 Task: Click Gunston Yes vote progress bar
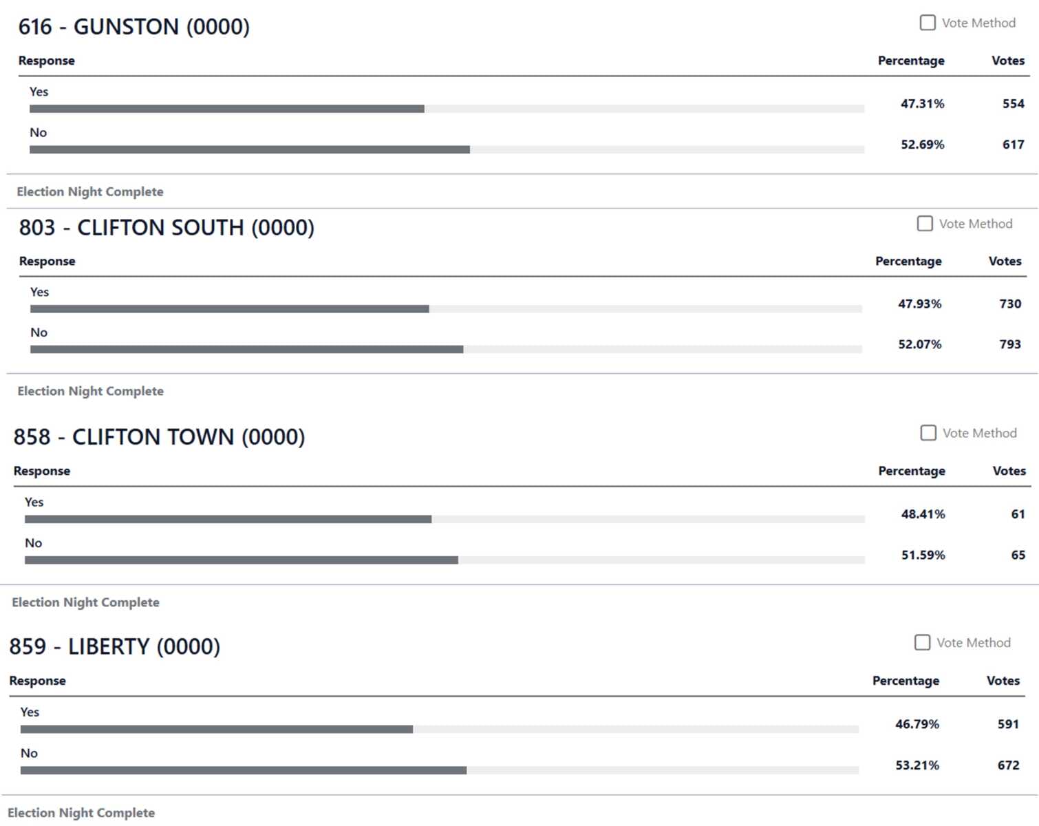click(446, 109)
